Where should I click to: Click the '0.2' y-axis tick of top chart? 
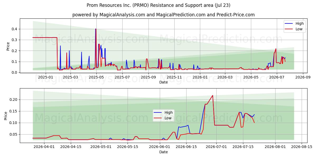(15, 51)
